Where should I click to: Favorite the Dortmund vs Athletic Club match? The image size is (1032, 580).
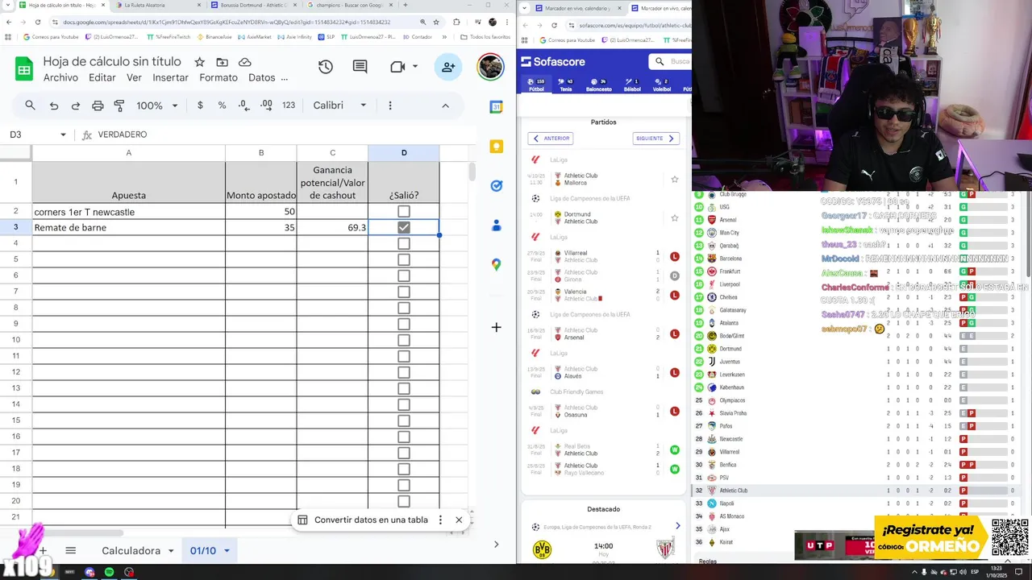coord(675,217)
